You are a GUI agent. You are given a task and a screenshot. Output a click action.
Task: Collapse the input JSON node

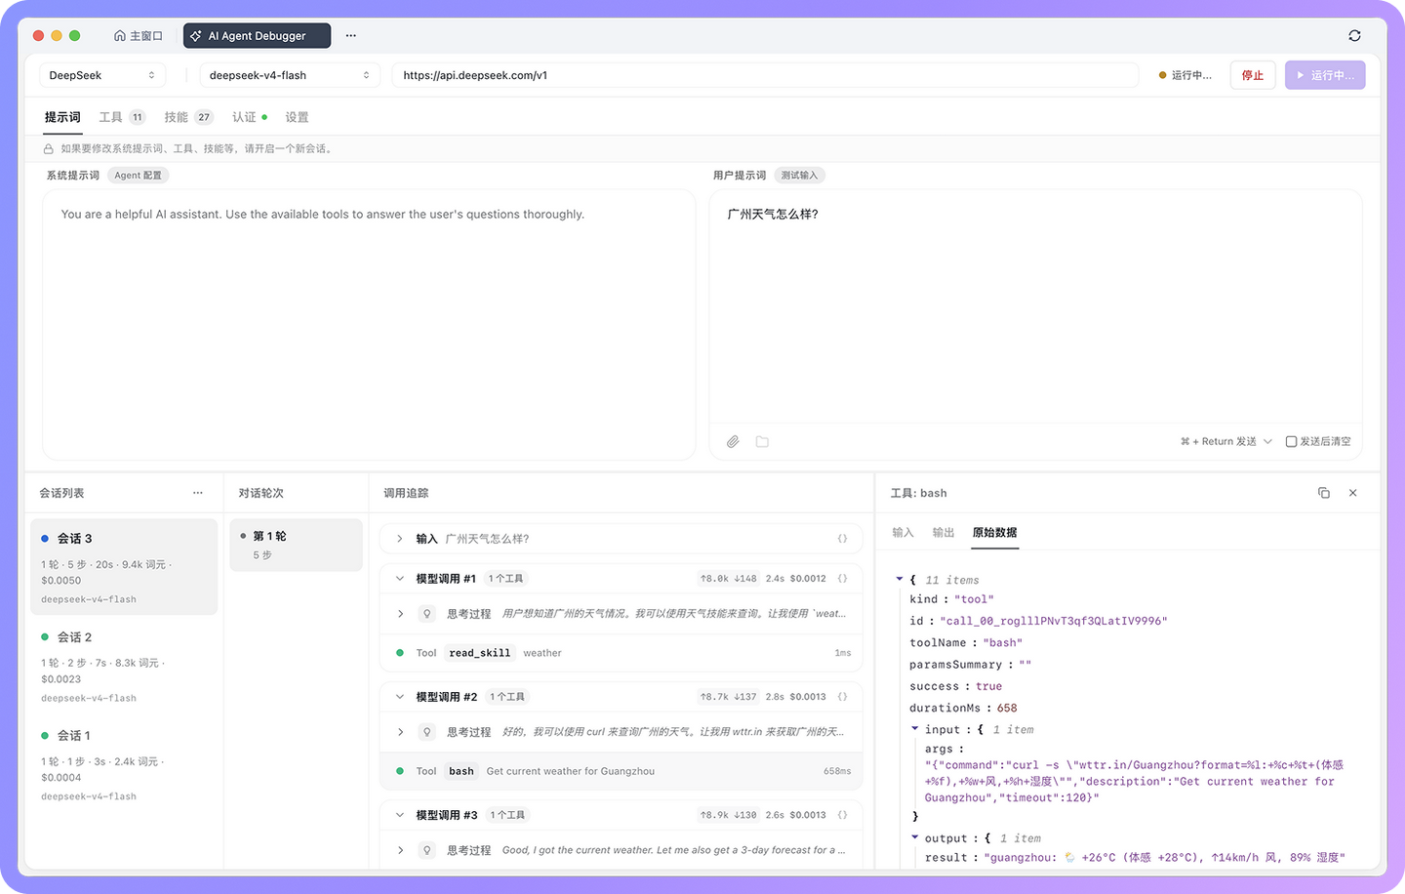pos(915,729)
